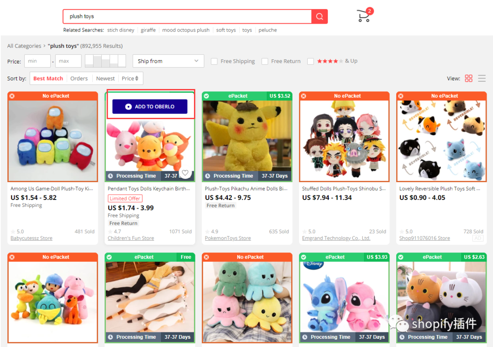The image size is (493, 347).
Task: Select Best Match sort tab
Action: pyautogui.click(x=48, y=79)
